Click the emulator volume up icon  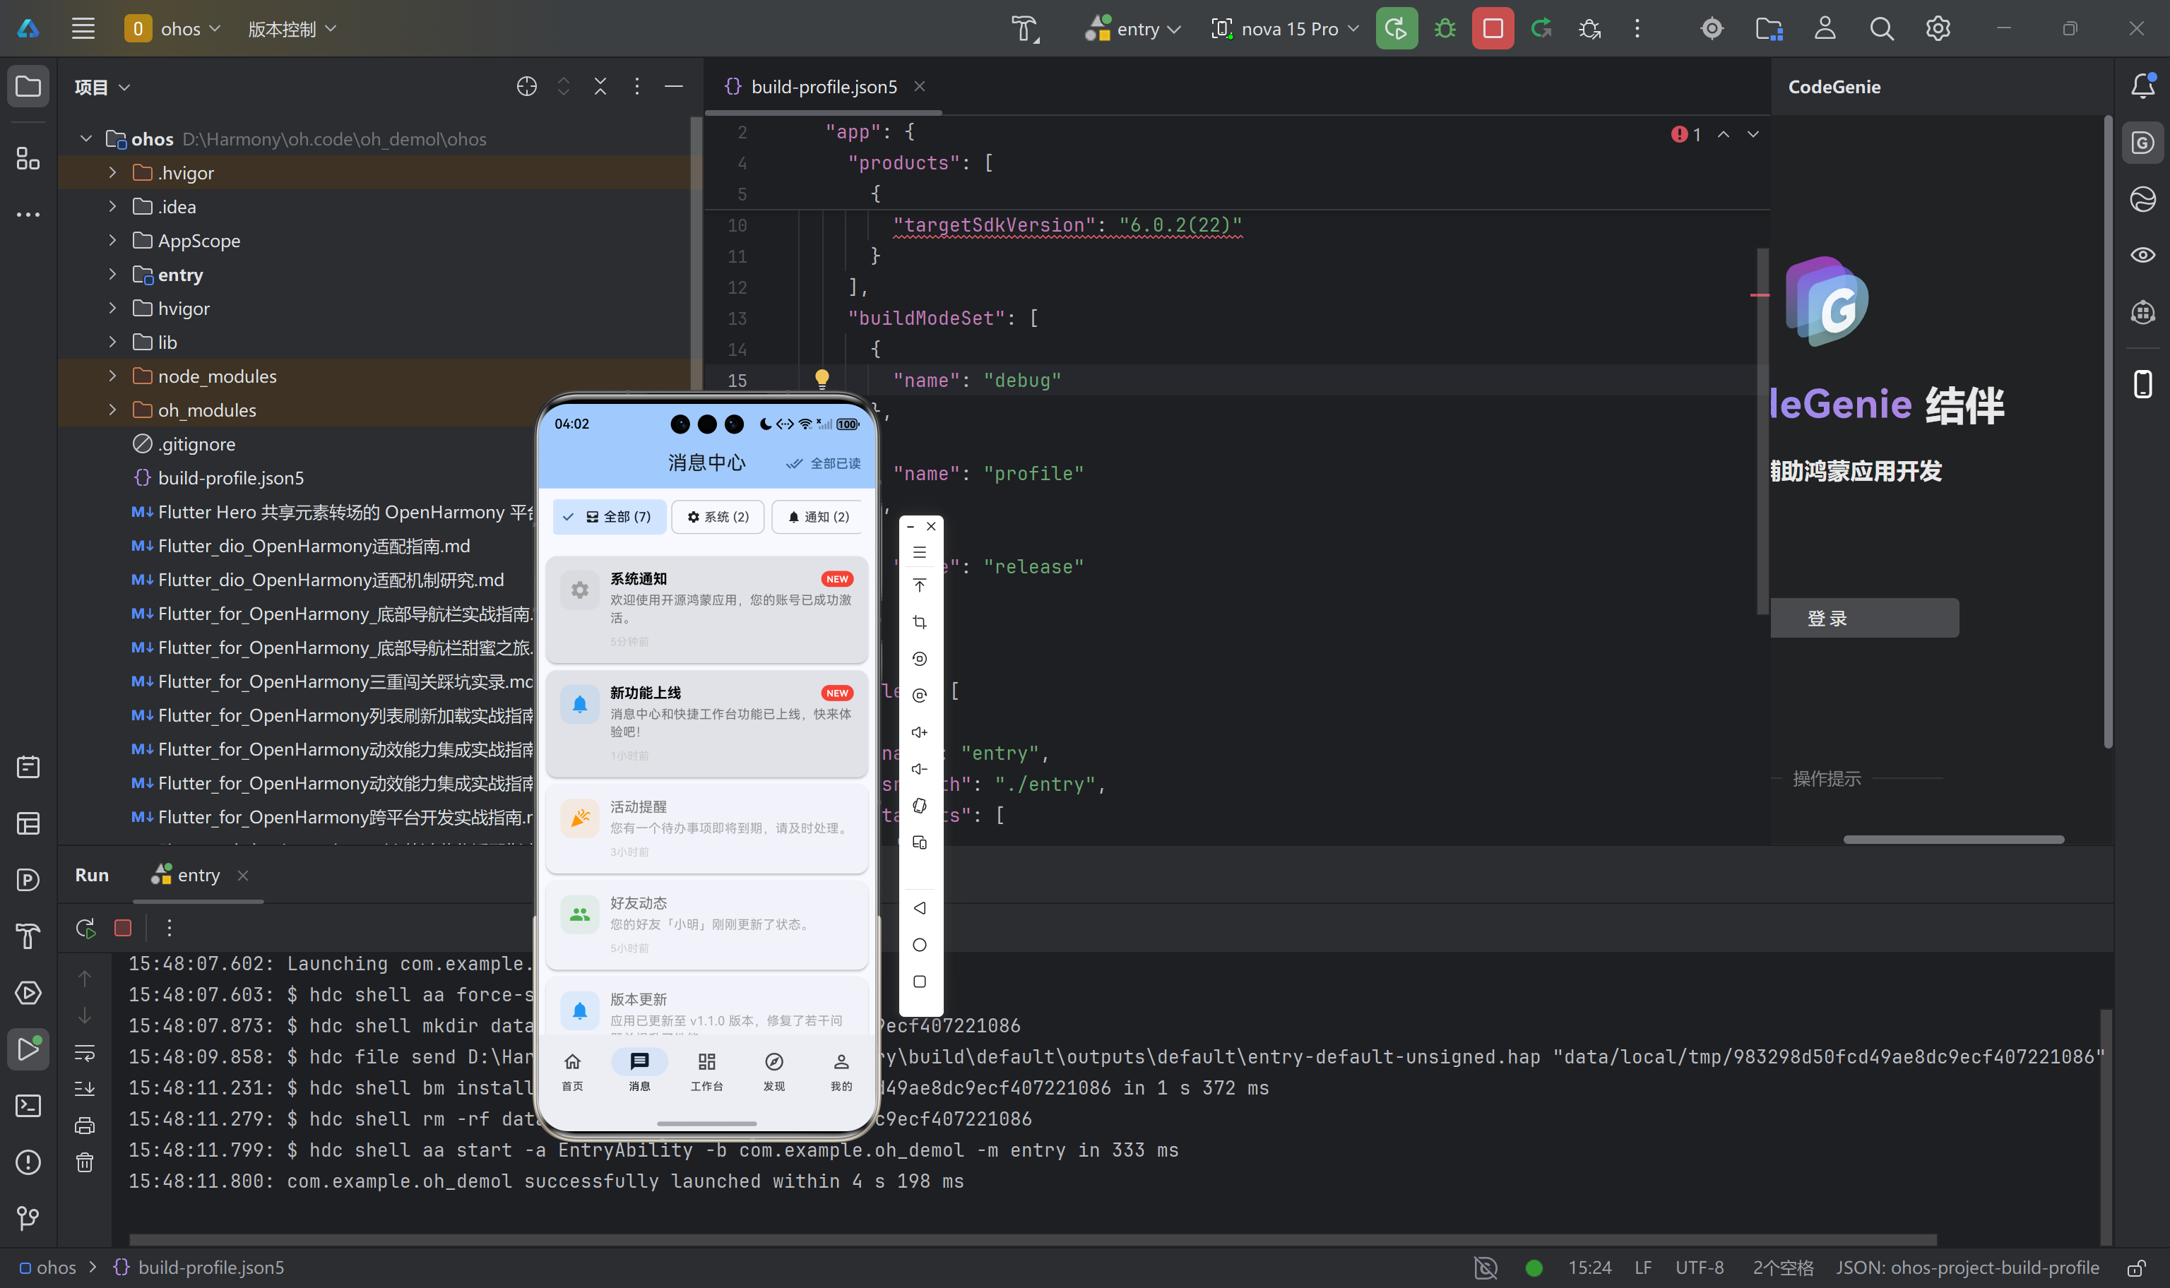(919, 732)
